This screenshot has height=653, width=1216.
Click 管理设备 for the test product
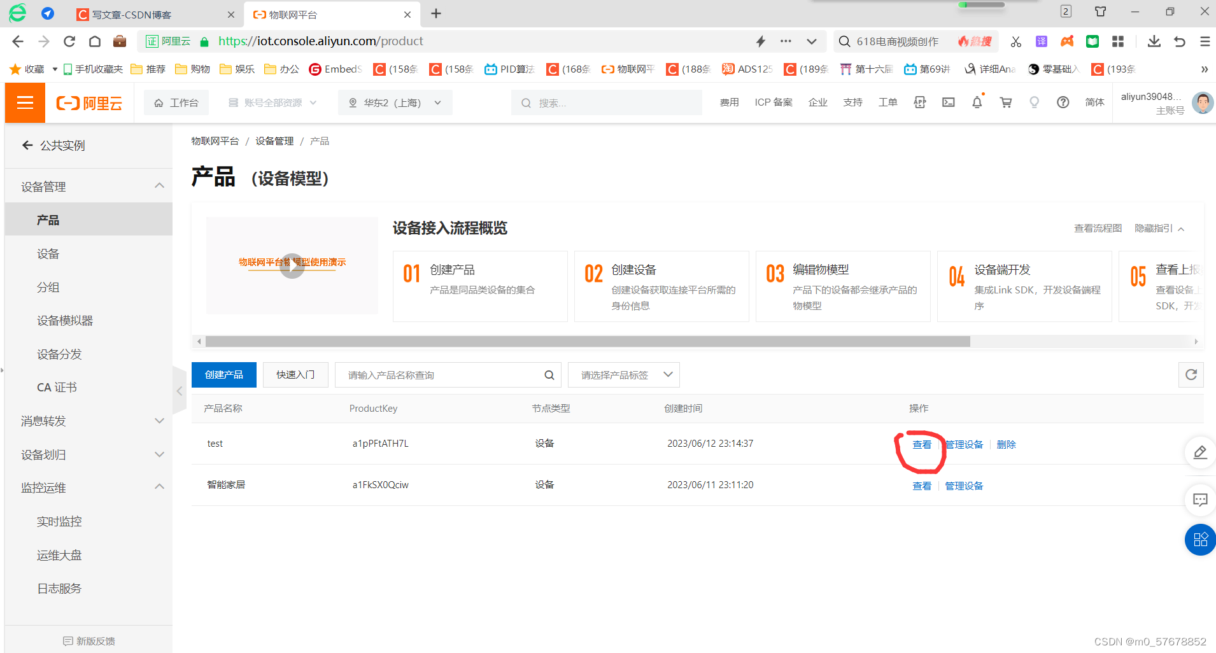pos(964,444)
